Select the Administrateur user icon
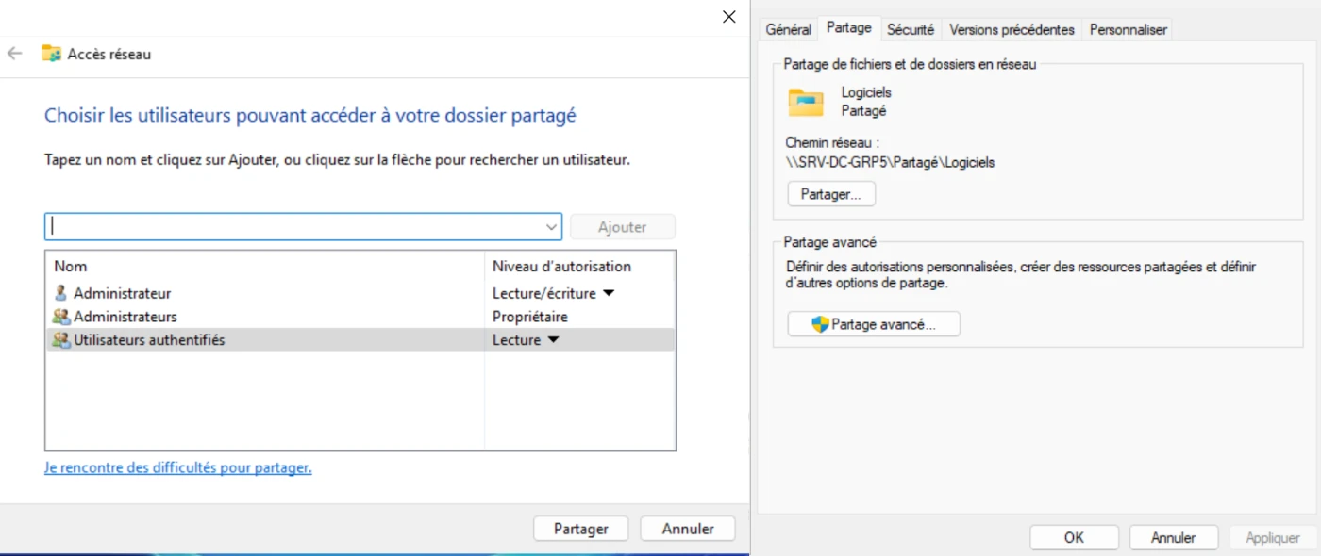This screenshot has width=1321, height=556. click(61, 293)
